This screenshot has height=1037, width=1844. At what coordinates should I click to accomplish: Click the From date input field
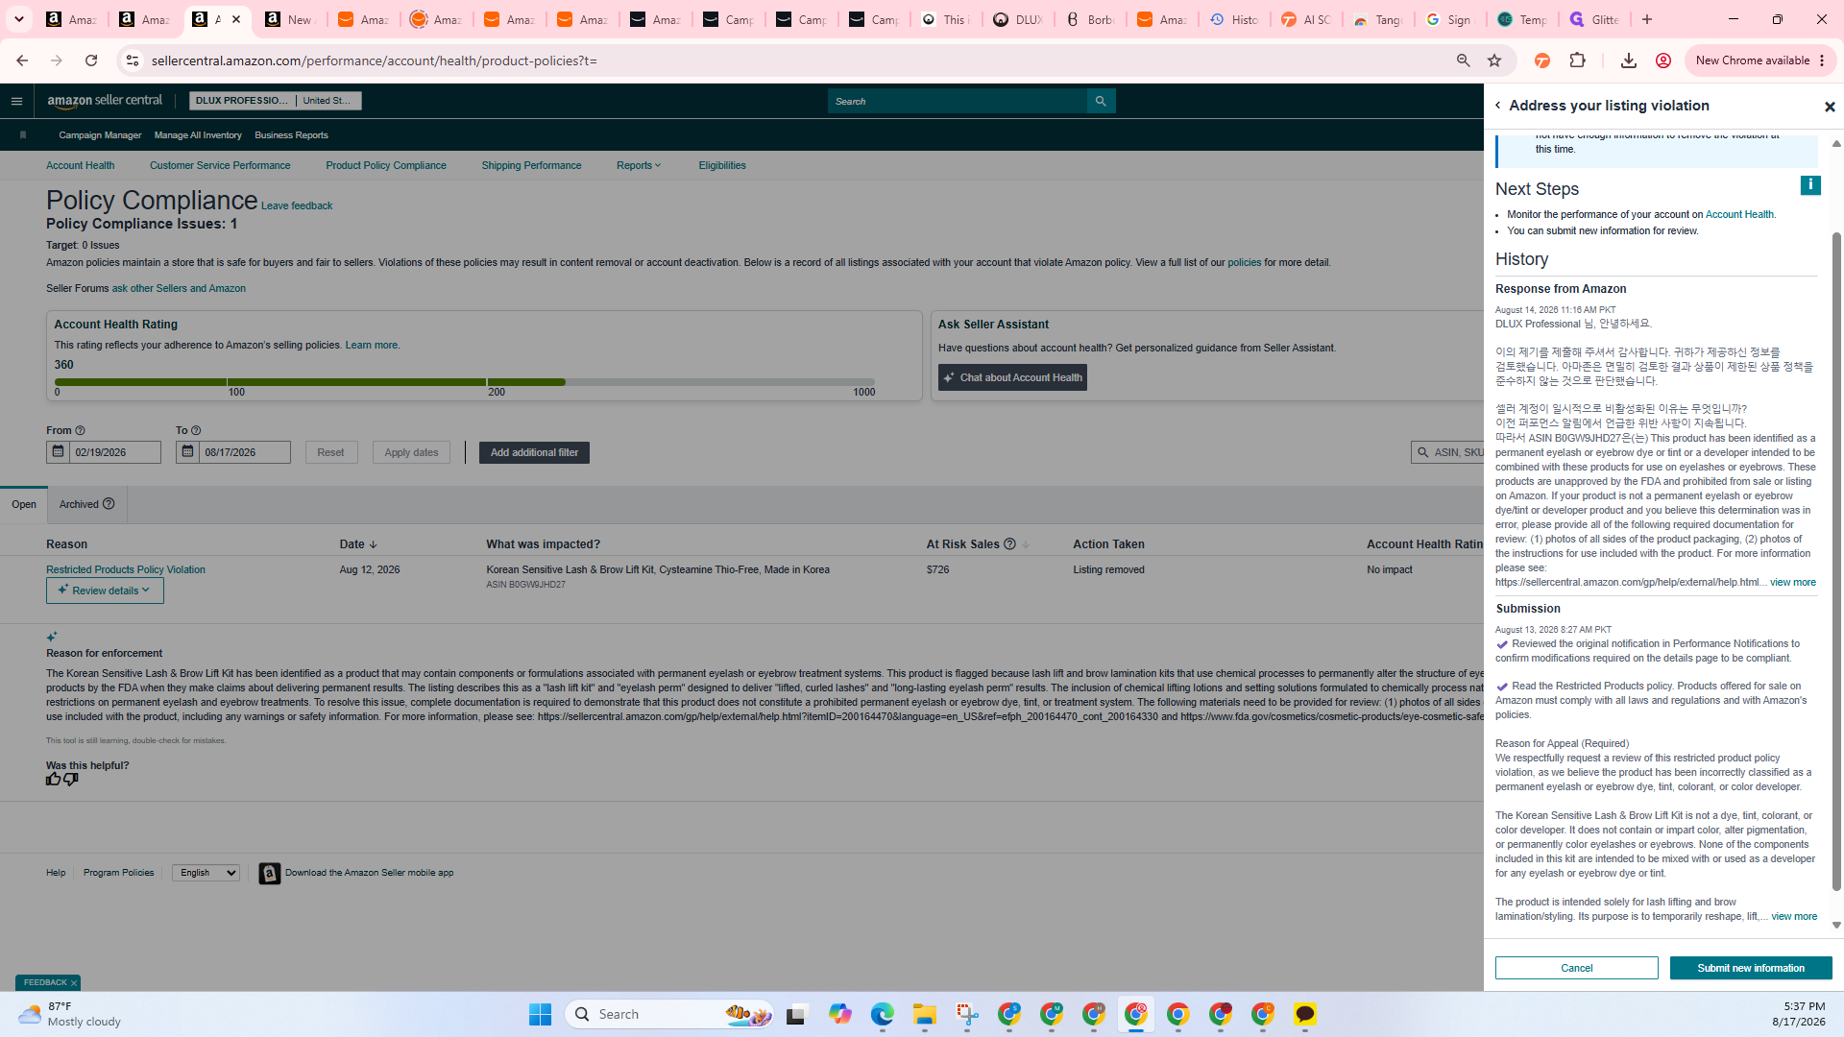tap(114, 452)
